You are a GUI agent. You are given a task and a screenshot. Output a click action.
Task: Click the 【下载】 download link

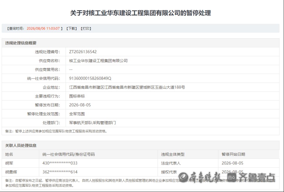pyautogui.click(x=72, y=29)
